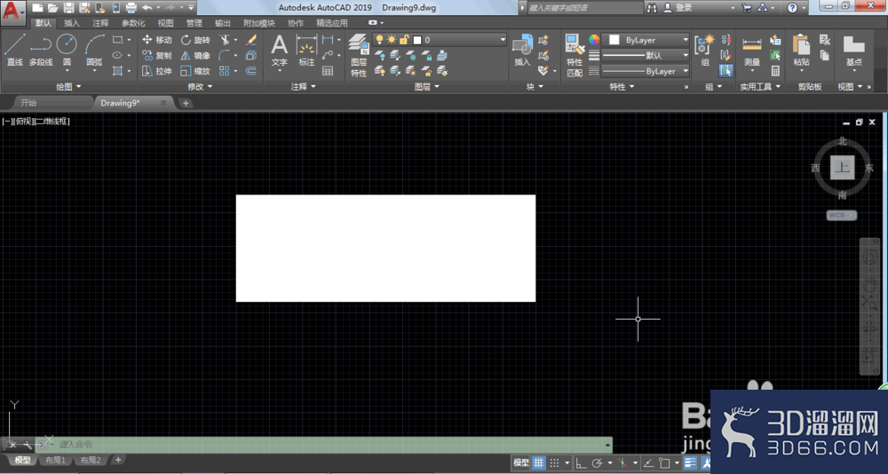Switch to the 管理 ribbon tab
Viewport: 888px width, 474px height.
(x=194, y=23)
